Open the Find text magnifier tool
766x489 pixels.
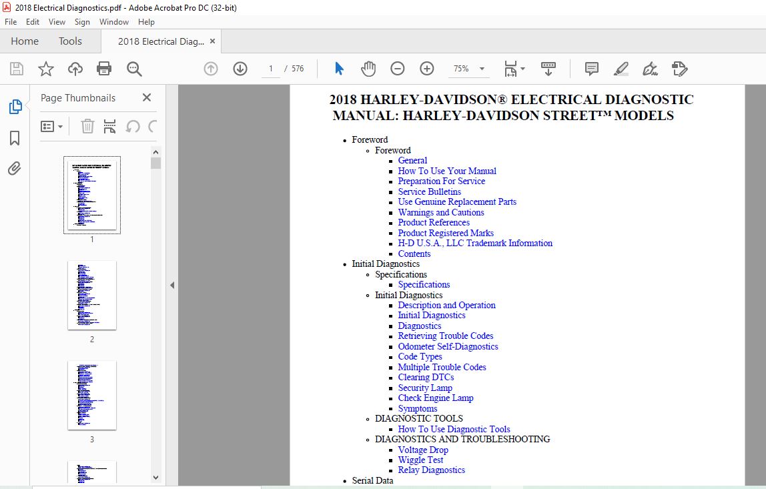[134, 69]
